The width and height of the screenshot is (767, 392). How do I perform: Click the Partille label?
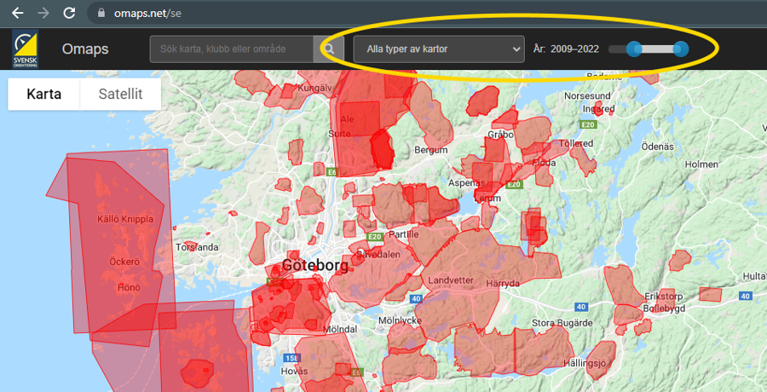click(403, 234)
